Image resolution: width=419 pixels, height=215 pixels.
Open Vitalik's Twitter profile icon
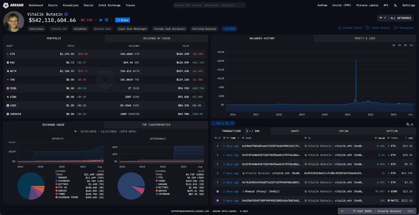pyautogui.click(x=101, y=20)
